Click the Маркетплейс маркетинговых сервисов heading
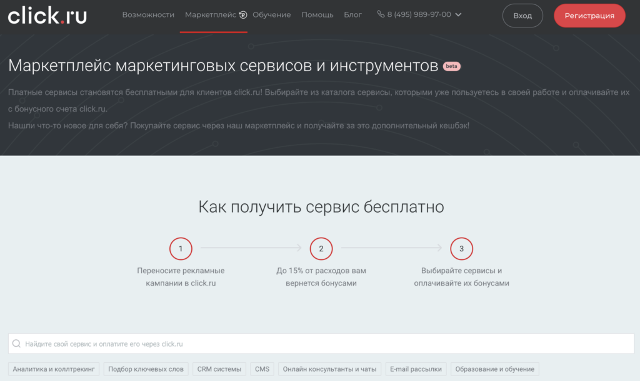Image resolution: width=640 pixels, height=381 pixels. click(x=223, y=65)
